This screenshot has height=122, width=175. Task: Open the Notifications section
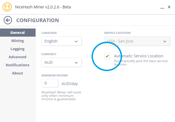[x=18, y=65]
